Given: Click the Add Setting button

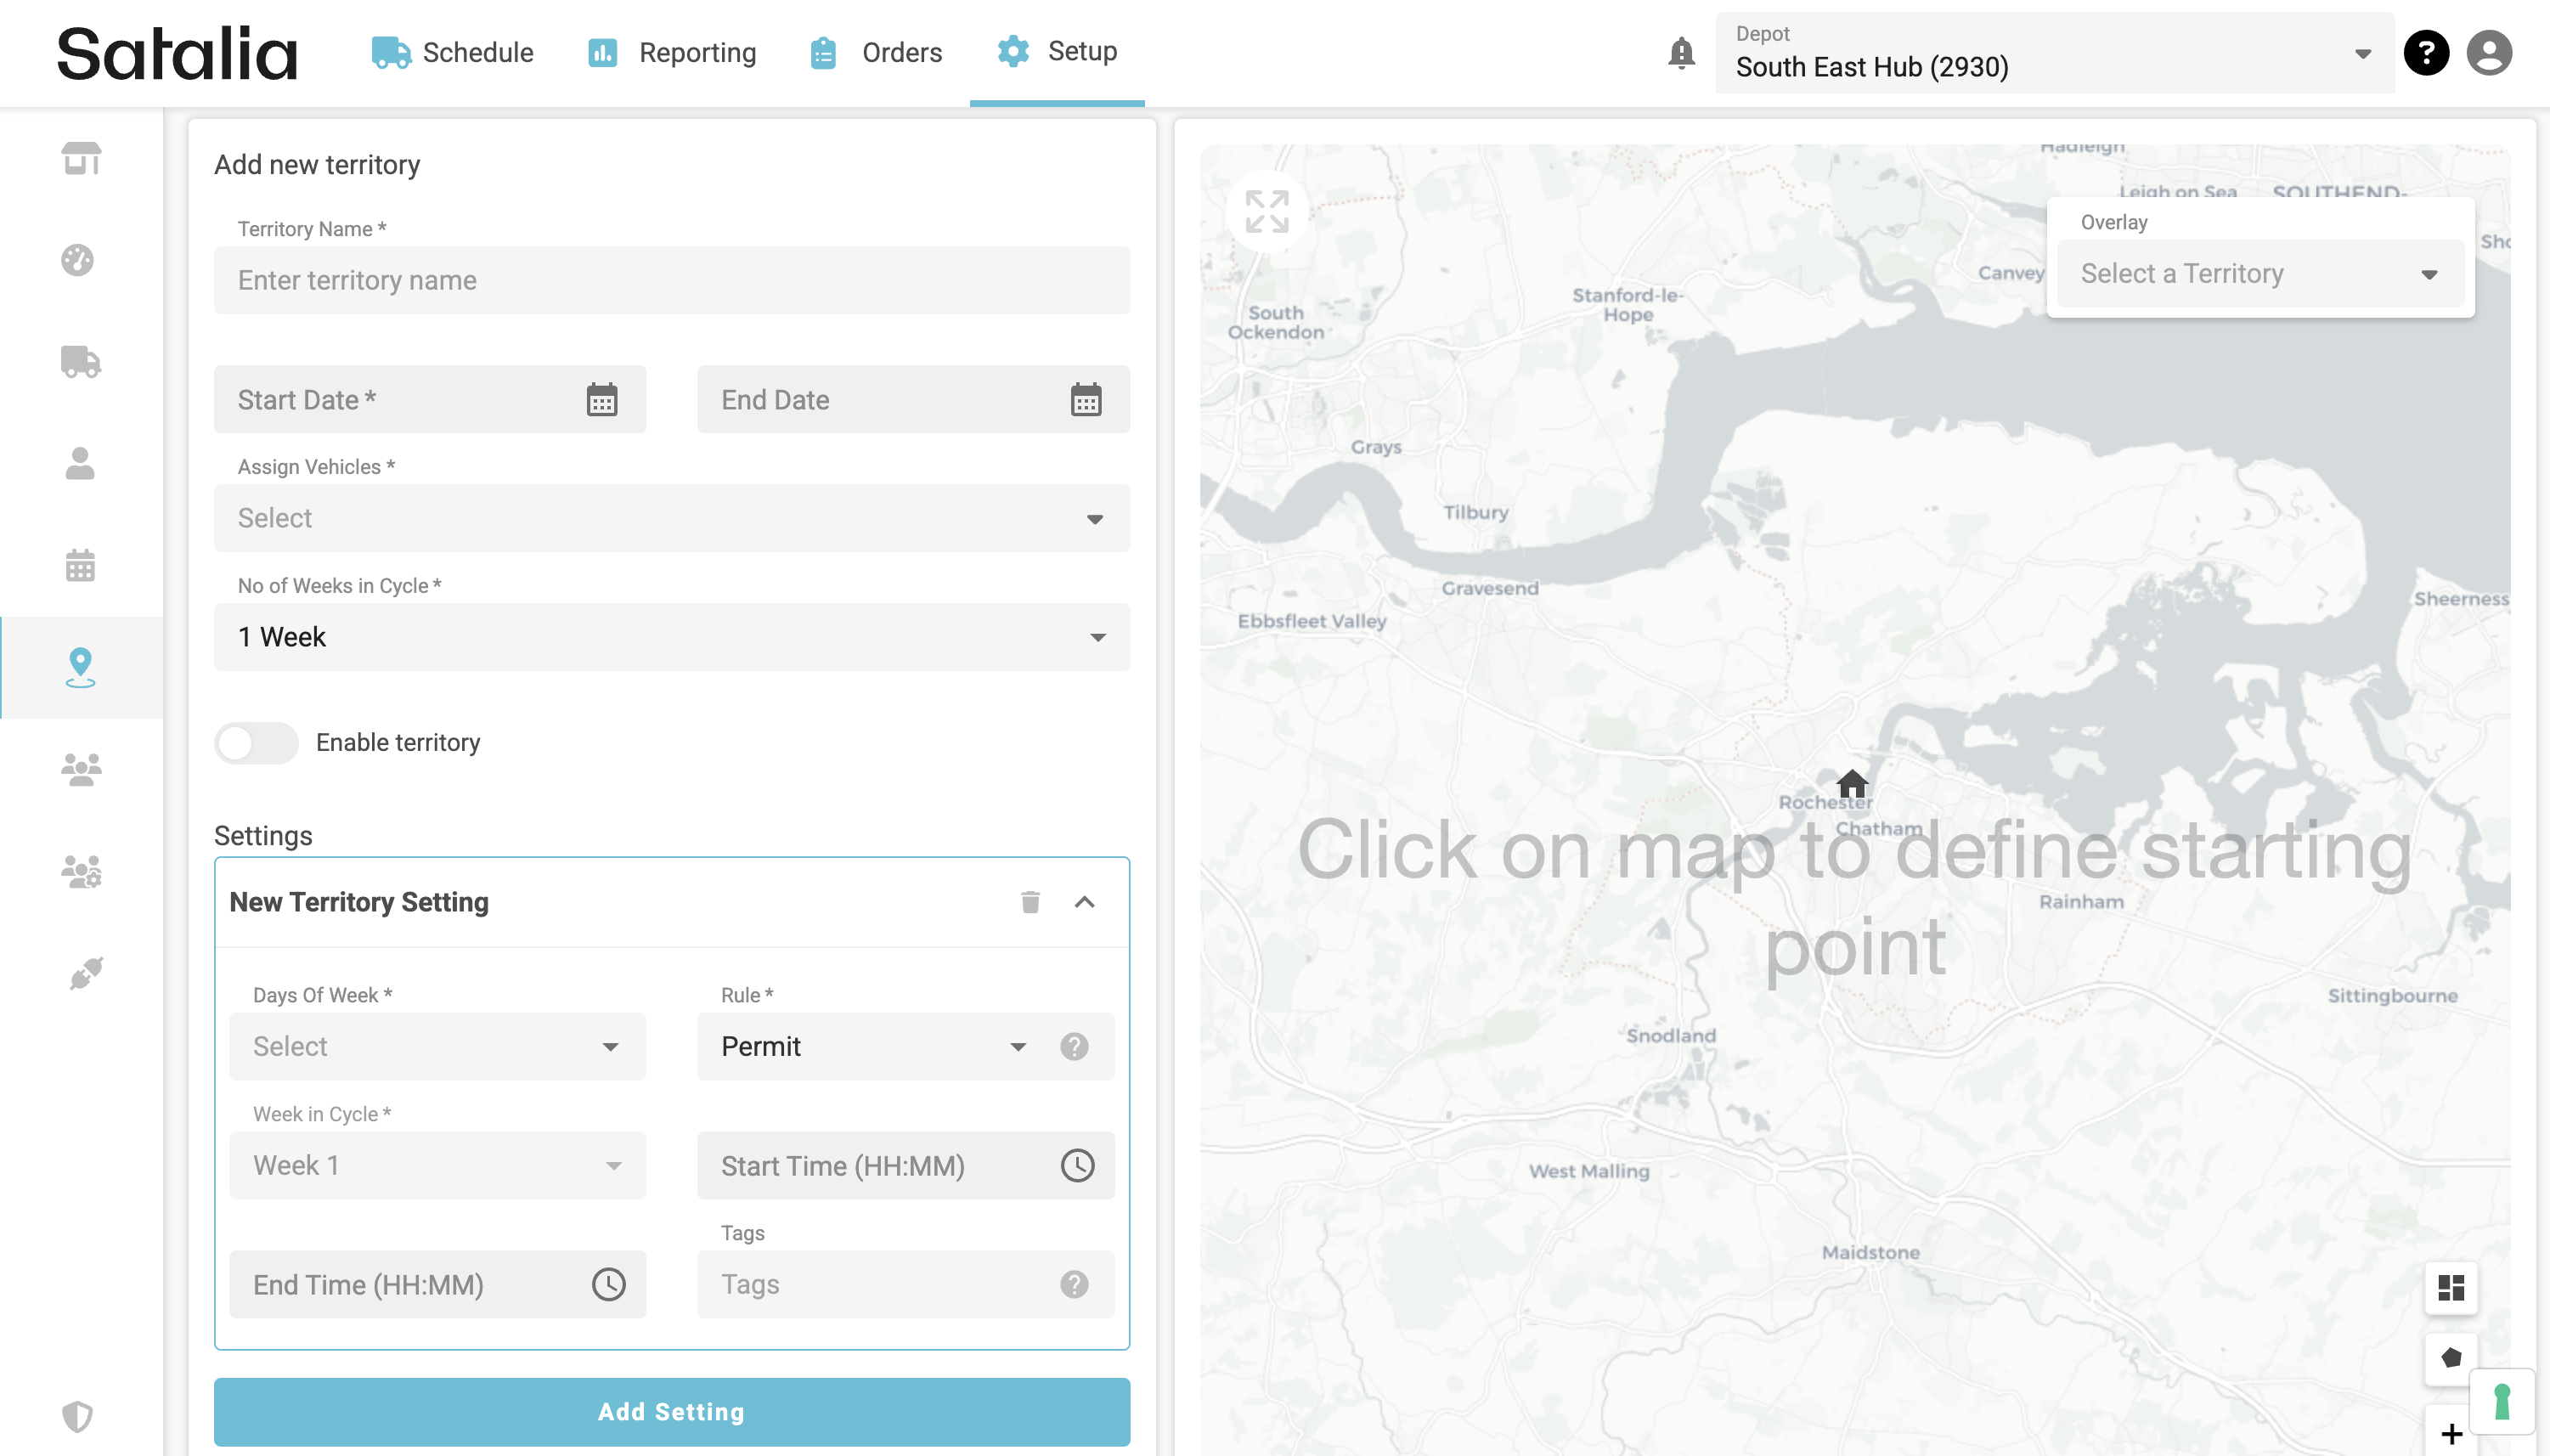Looking at the screenshot, I should pyautogui.click(x=672, y=1411).
